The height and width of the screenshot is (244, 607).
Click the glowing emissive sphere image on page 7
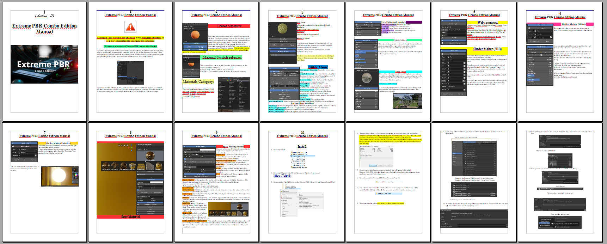coord(60,176)
